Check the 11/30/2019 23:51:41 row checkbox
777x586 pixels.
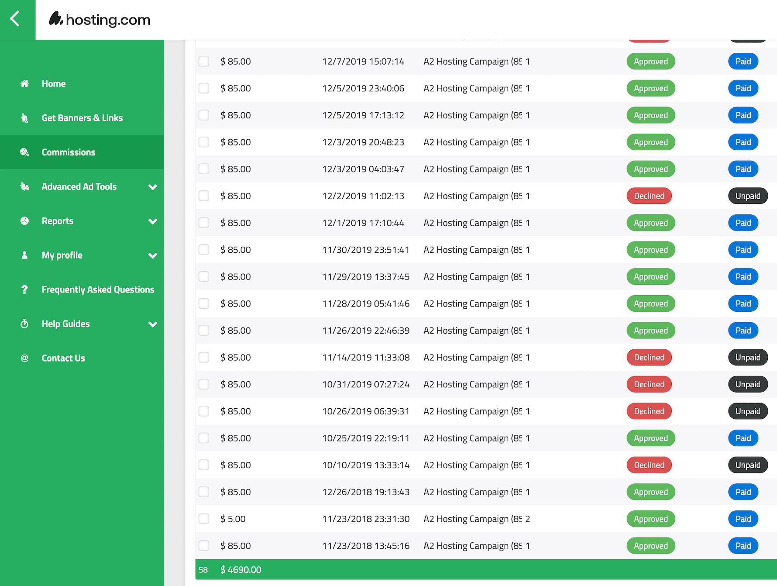tap(204, 250)
